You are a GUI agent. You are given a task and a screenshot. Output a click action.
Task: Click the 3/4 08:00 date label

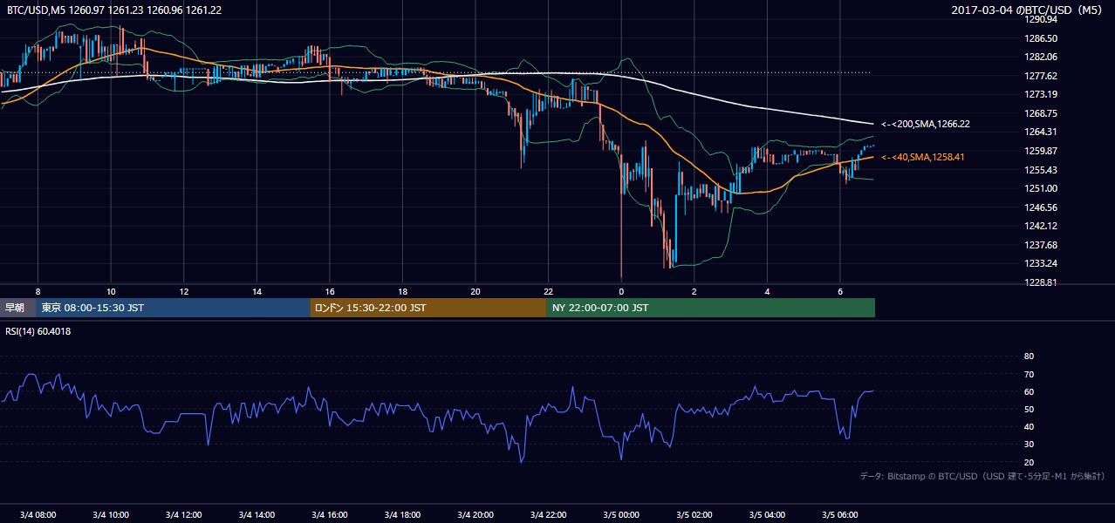tap(38, 514)
